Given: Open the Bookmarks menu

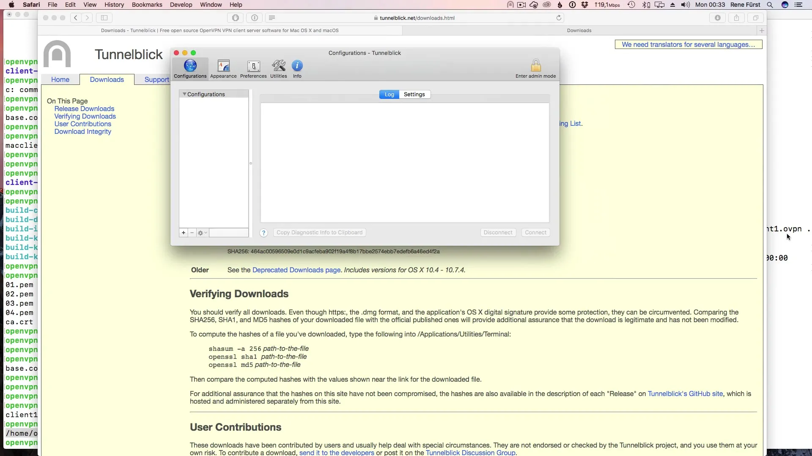Looking at the screenshot, I should 147,5.
